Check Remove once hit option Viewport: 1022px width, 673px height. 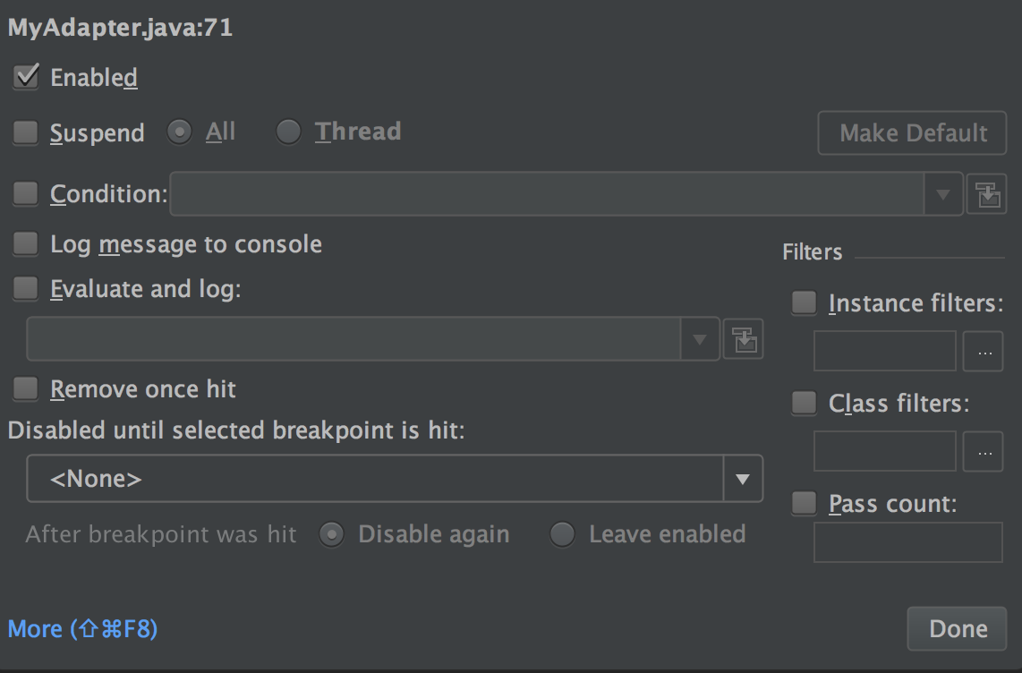pos(26,388)
